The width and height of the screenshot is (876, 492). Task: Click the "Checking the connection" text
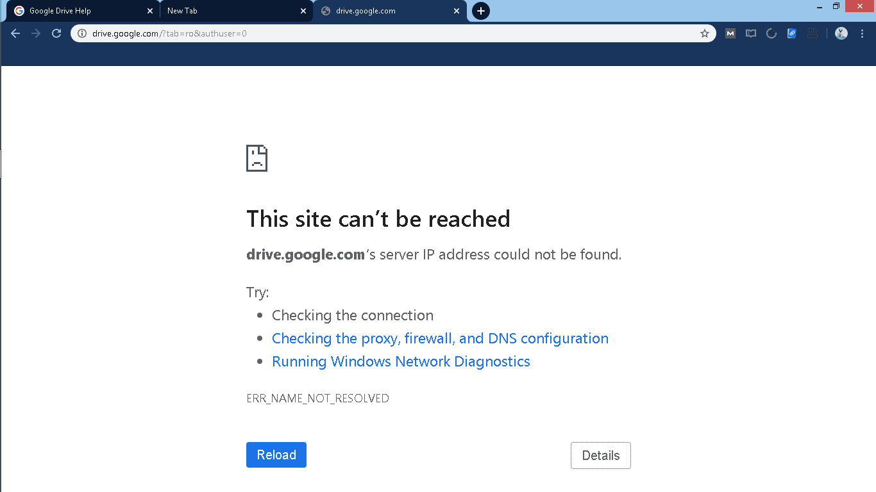tap(353, 315)
